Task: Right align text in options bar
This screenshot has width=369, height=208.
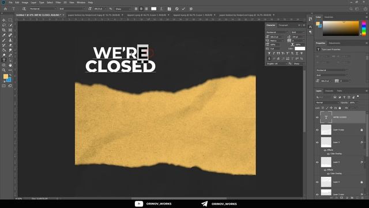Action: (146, 9)
